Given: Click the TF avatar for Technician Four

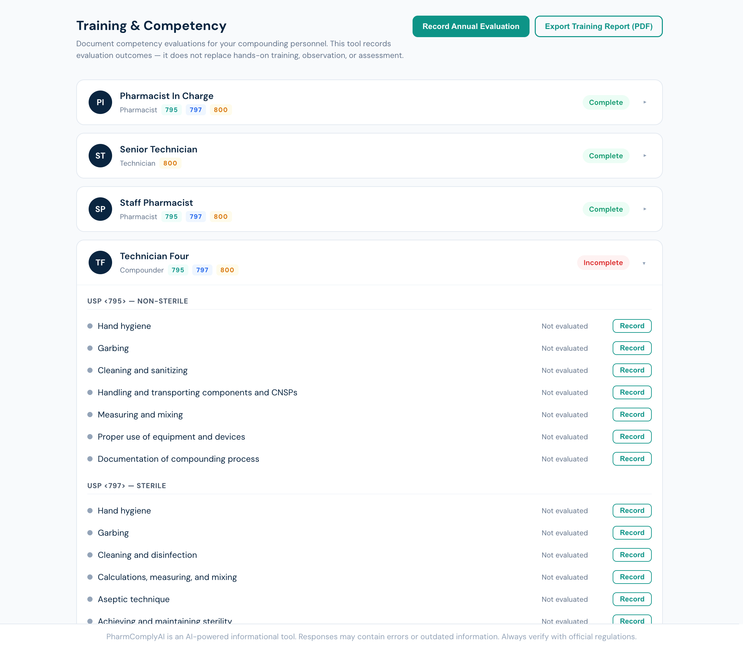Looking at the screenshot, I should [x=100, y=262].
